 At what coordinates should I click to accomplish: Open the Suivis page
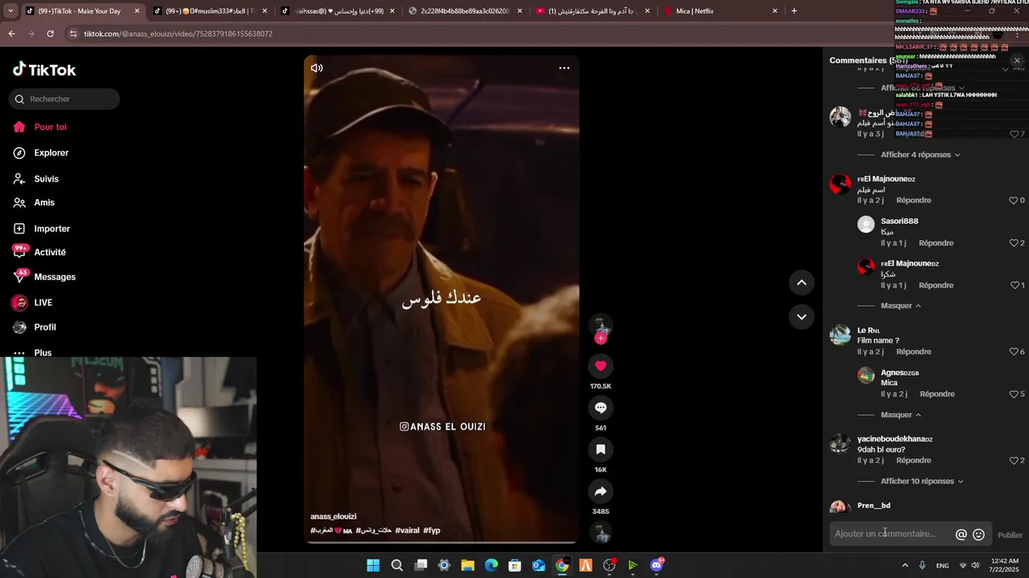[46, 179]
